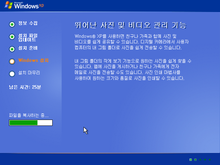The height and width of the screenshot is (165, 220).
Task: Click the 설치 준비 step label
Action: click(28, 48)
